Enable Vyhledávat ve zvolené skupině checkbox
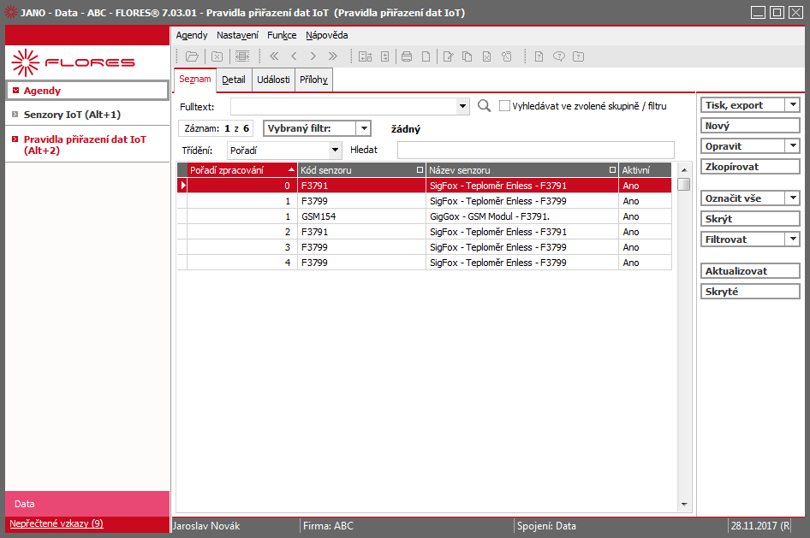 click(x=504, y=106)
